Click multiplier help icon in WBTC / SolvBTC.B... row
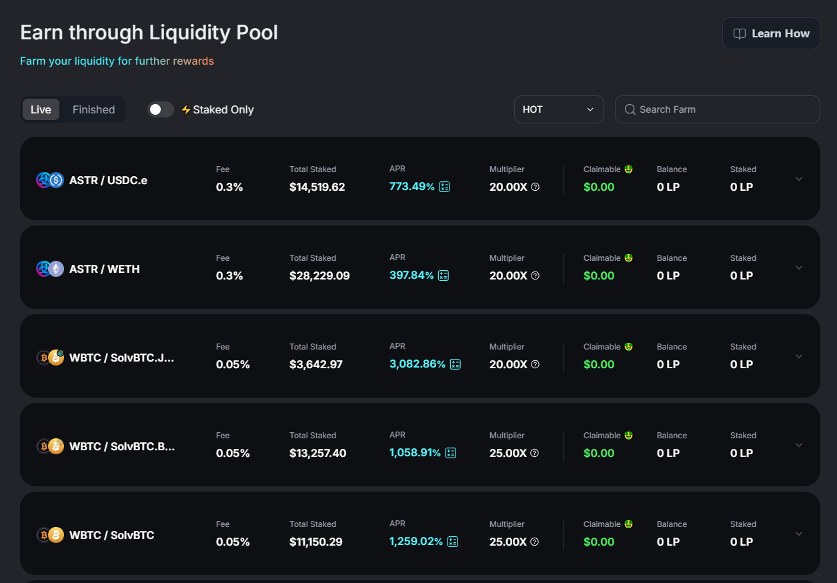Image resolution: width=837 pixels, height=583 pixels. (534, 453)
